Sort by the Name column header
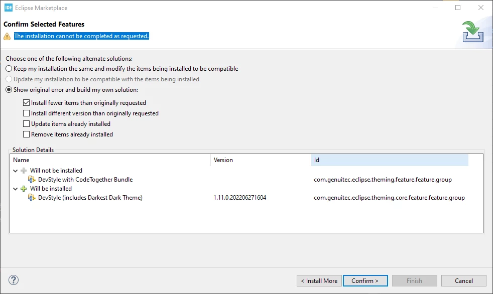The height and width of the screenshot is (294, 493). pyautogui.click(x=110, y=160)
